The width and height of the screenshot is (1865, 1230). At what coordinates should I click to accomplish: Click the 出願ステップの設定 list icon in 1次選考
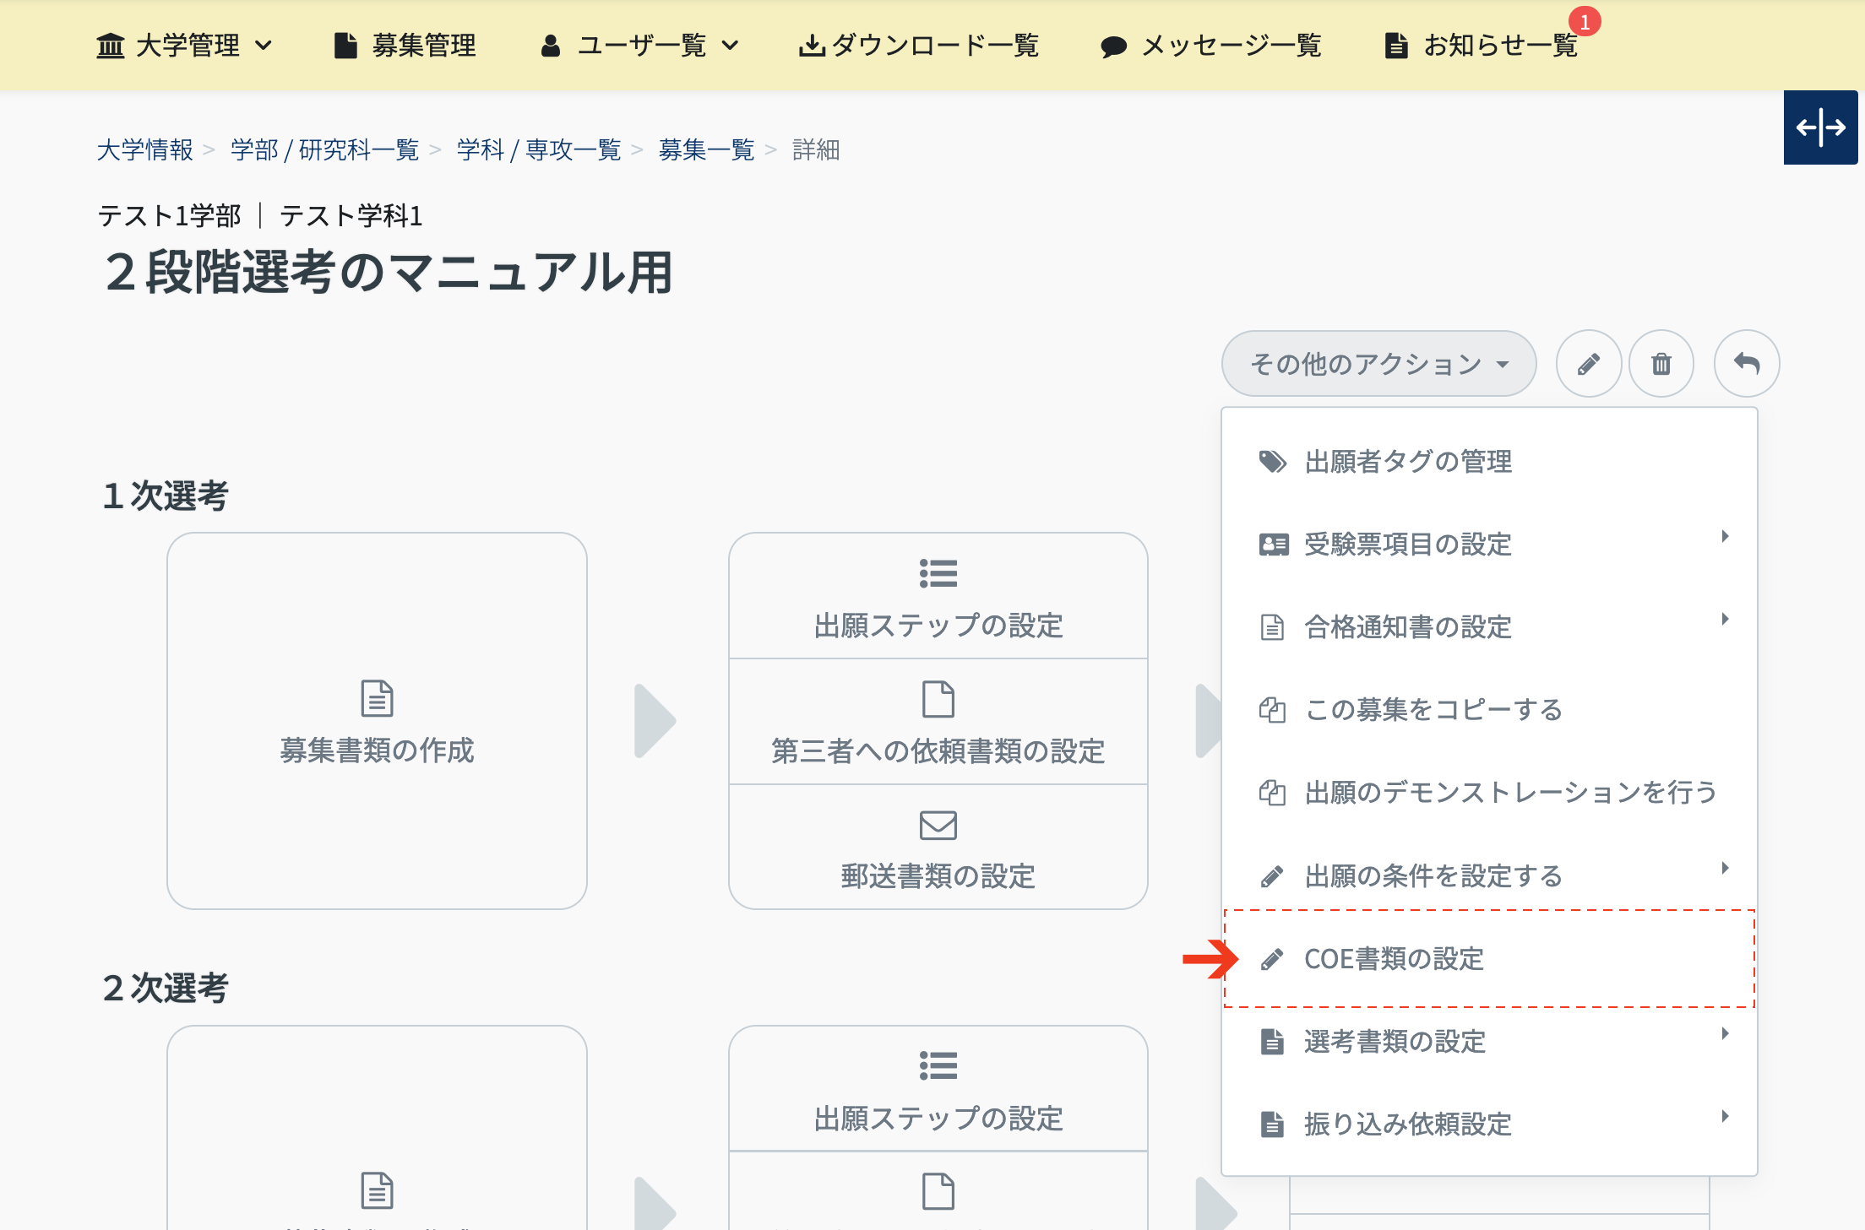point(938,573)
